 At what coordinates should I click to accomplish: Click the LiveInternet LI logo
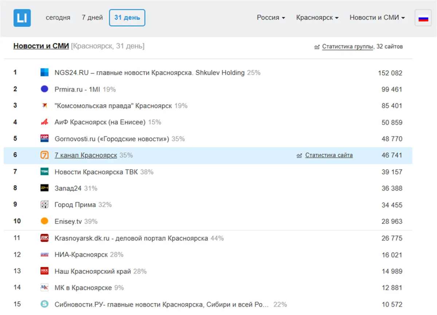click(x=22, y=18)
